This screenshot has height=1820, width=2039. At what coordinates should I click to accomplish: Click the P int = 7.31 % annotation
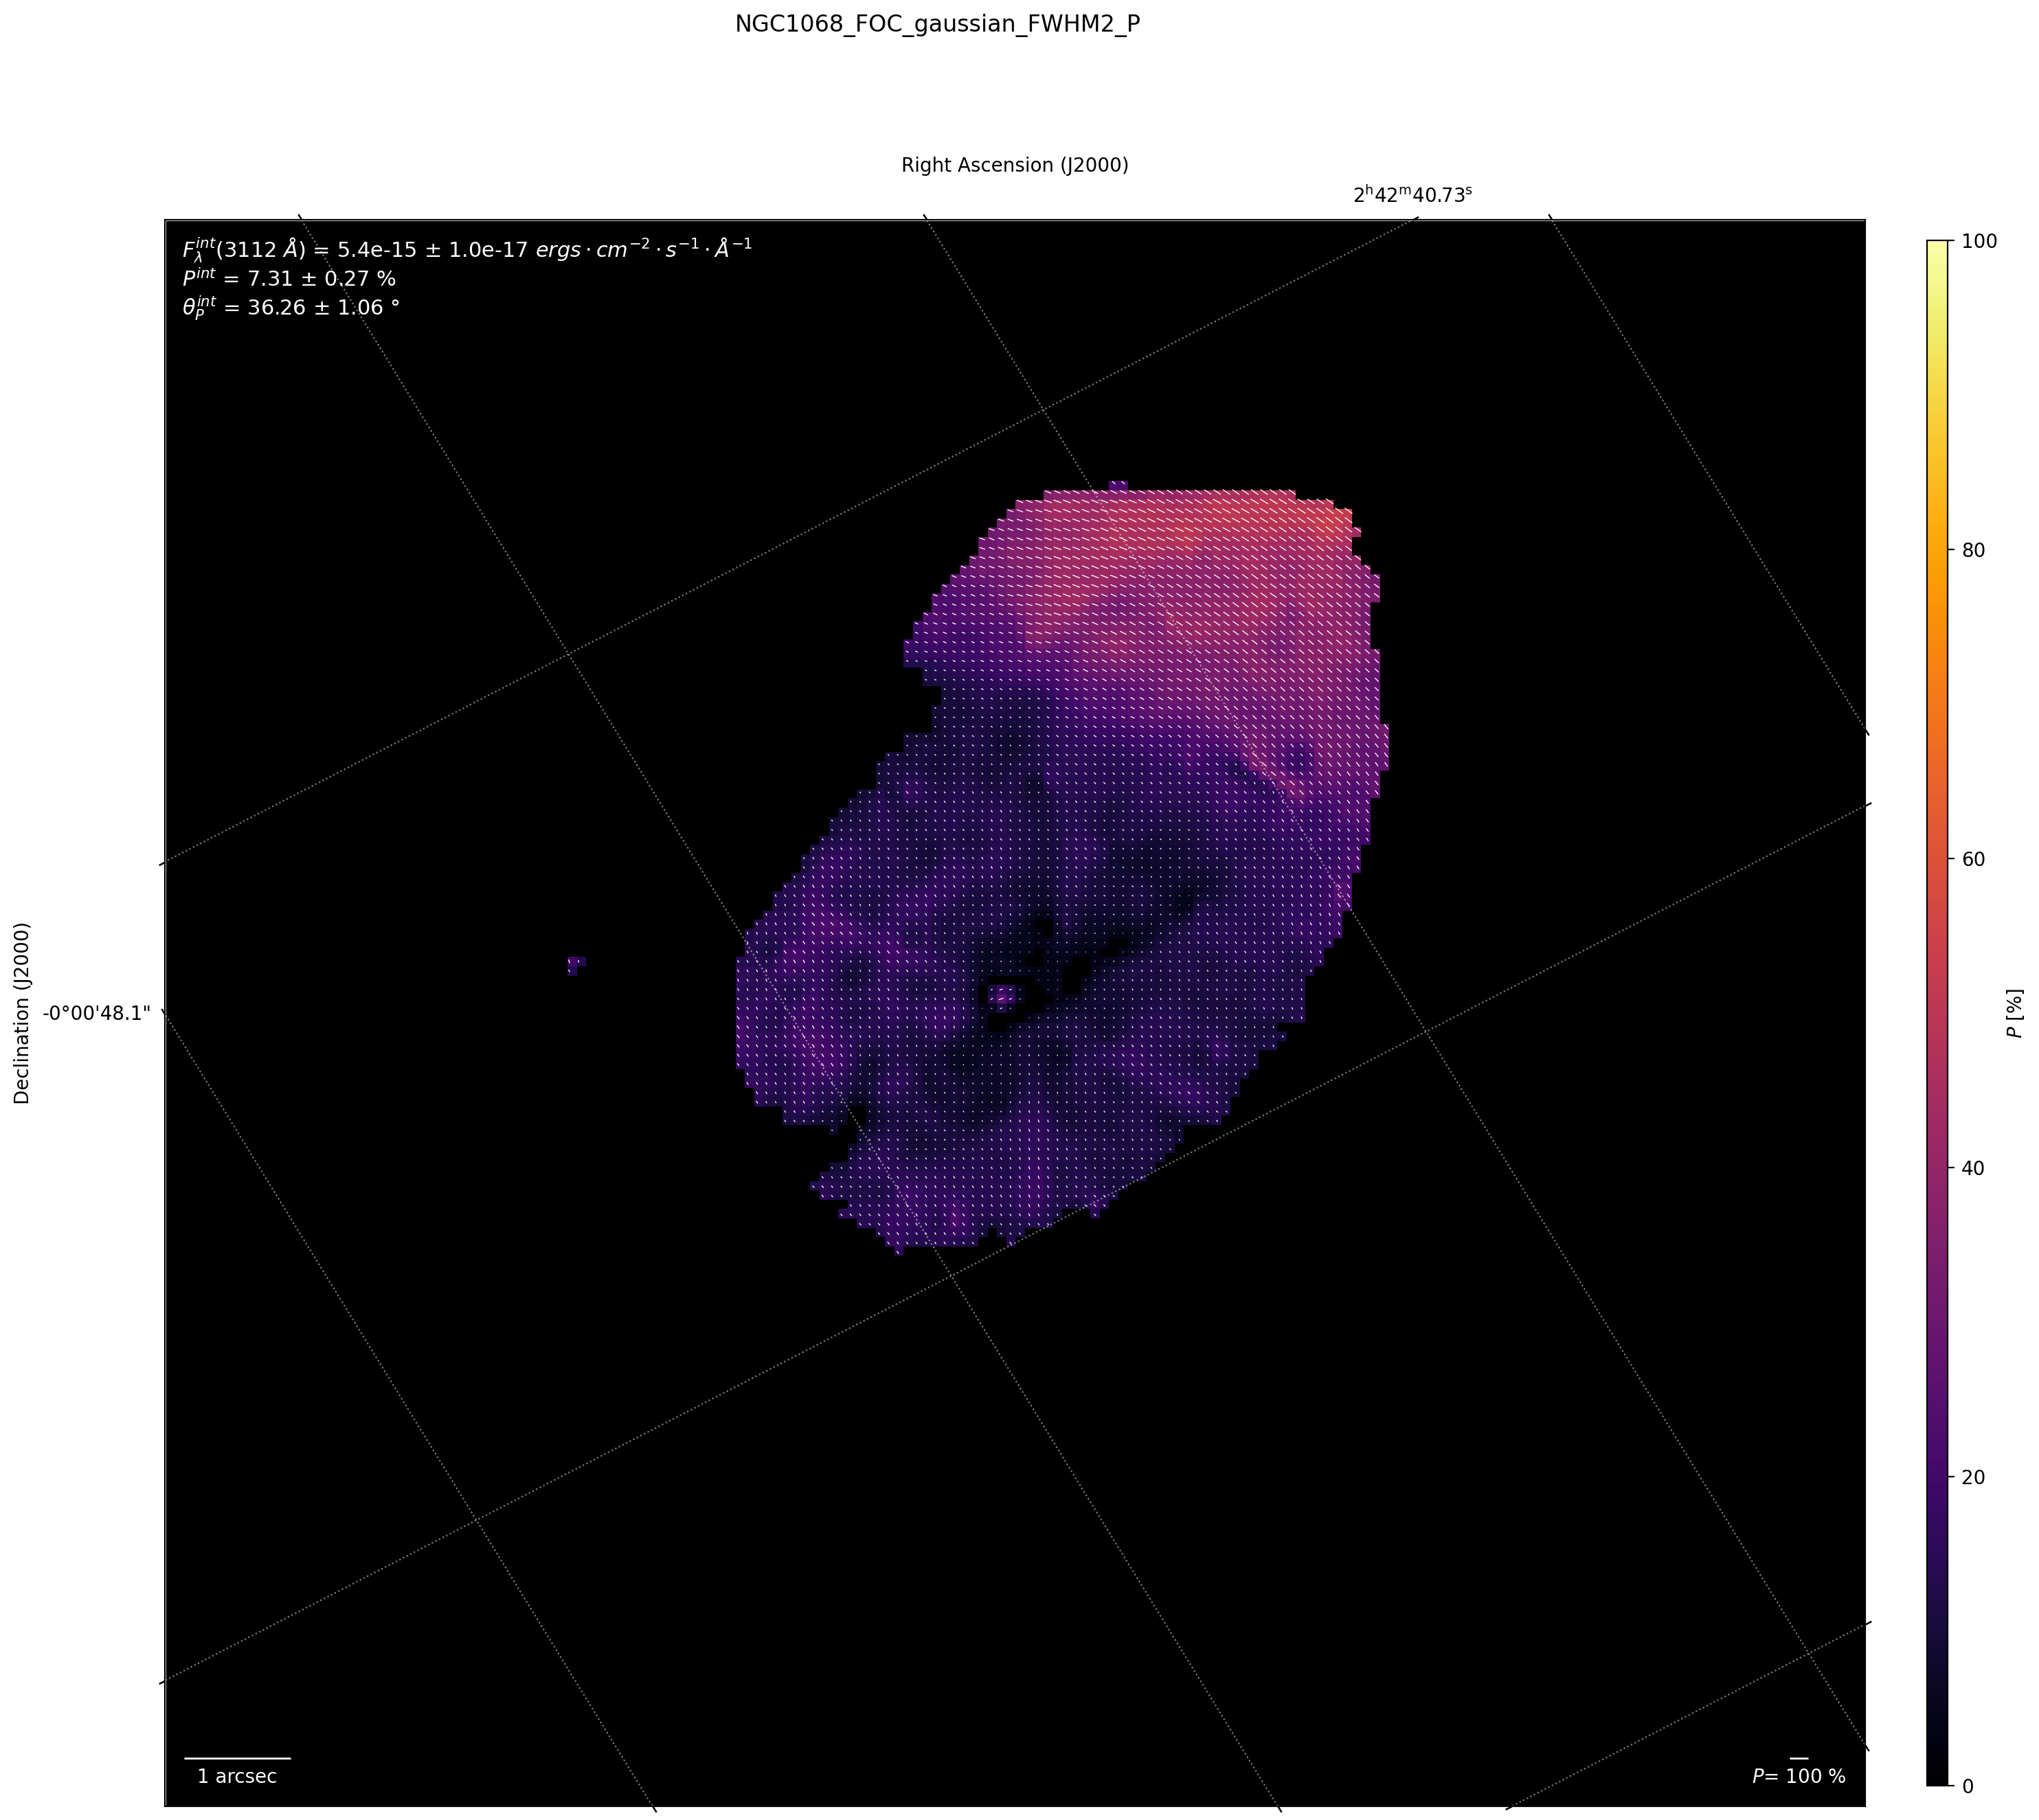[288, 279]
